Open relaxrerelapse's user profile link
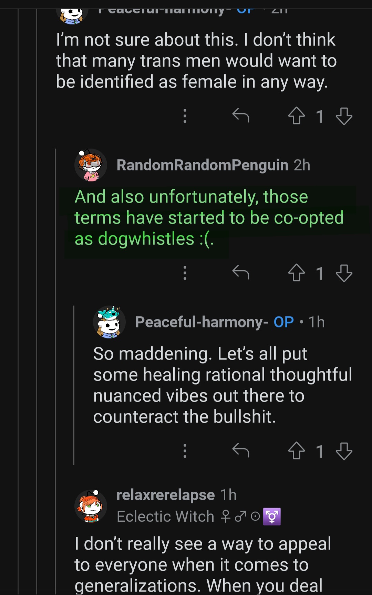The width and height of the screenshot is (372, 595). [165, 495]
